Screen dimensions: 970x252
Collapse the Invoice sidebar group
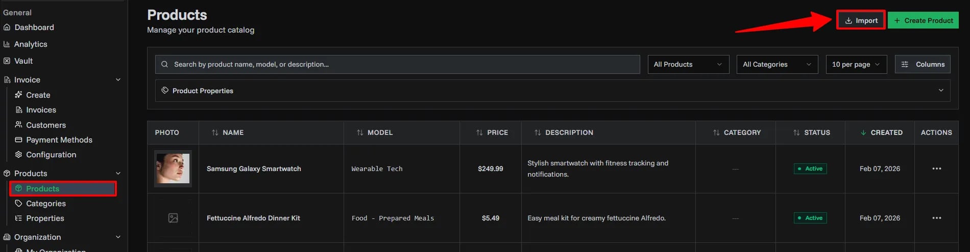(118, 80)
